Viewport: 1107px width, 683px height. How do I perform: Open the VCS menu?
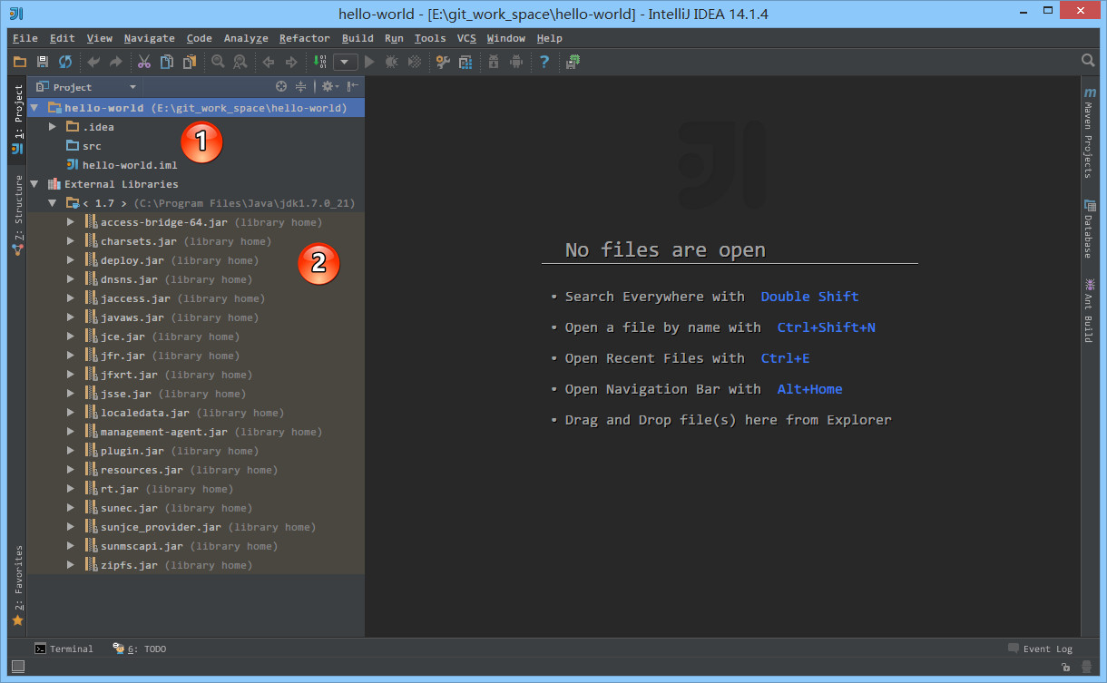tap(465, 38)
